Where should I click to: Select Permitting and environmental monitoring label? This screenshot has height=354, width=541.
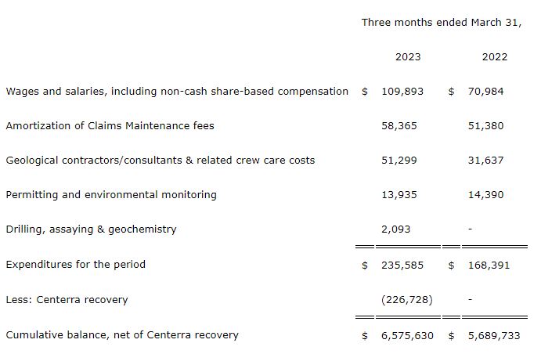[x=111, y=195]
